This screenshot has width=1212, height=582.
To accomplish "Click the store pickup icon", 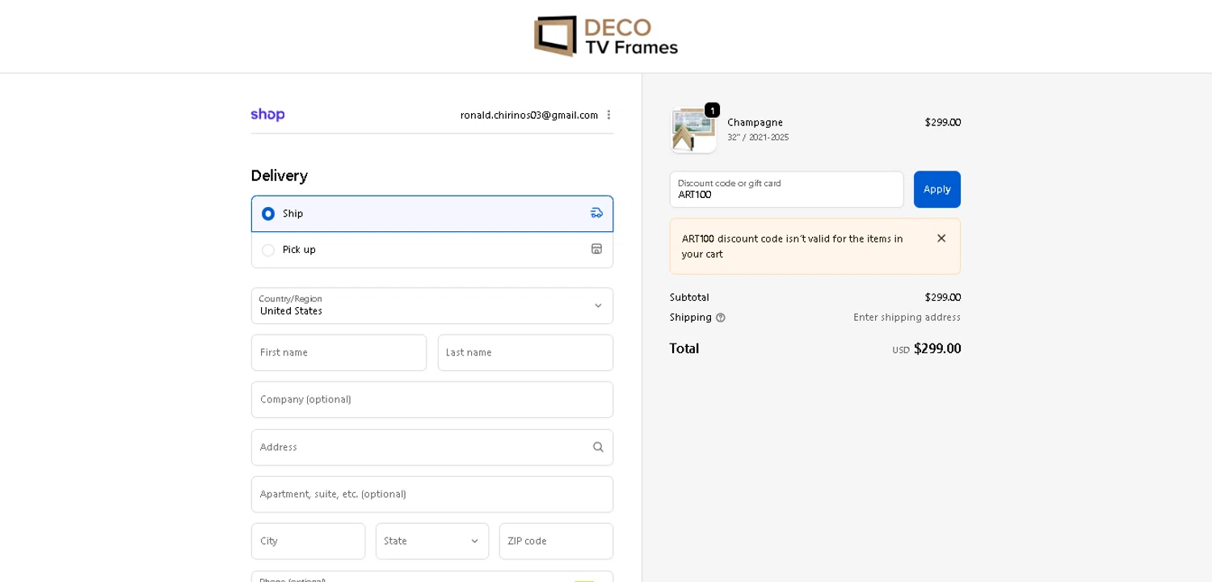I will (x=596, y=249).
